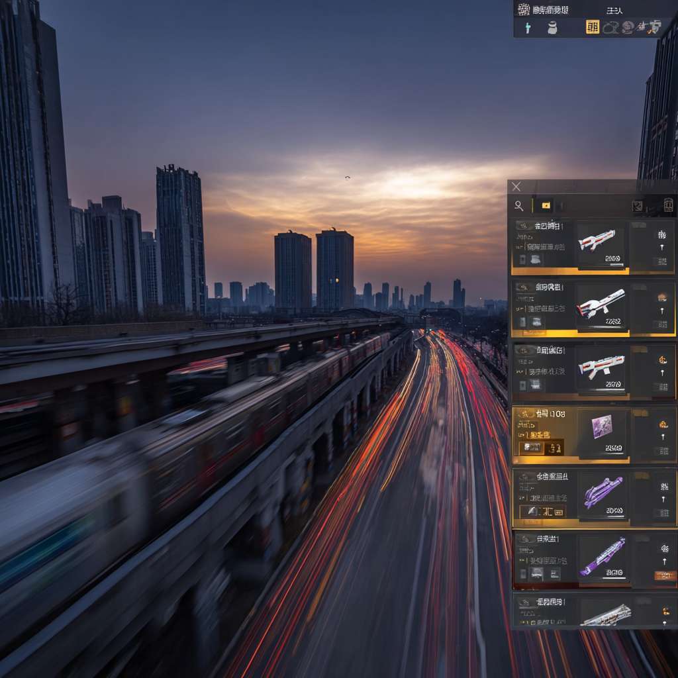The width and height of the screenshot is (678, 678).
Task: Open the purple picture item thumbnail
Action: tap(602, 426)
